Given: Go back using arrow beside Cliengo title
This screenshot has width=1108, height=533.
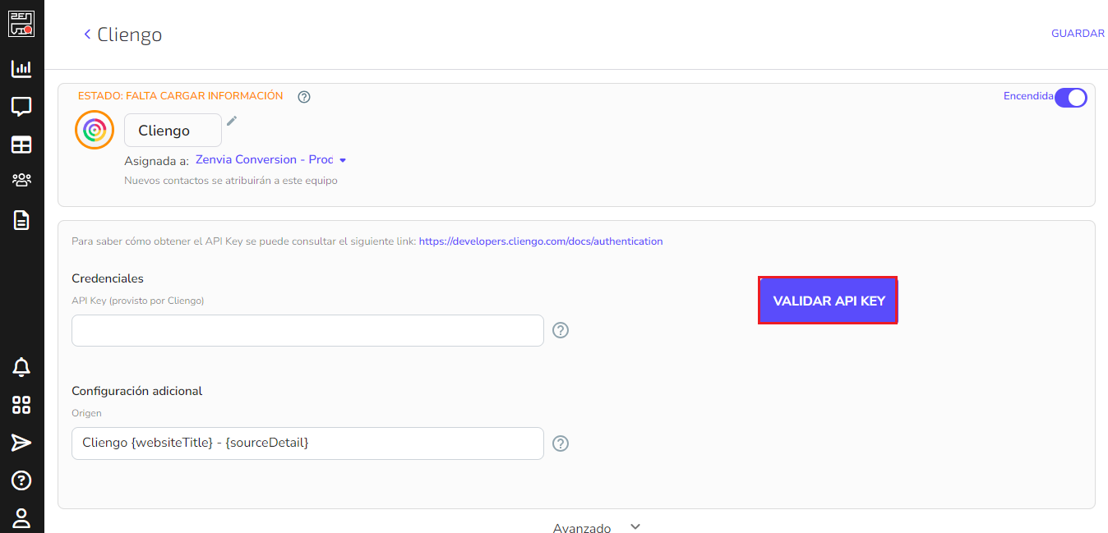Looking at the screenshot, I should 86,34.
